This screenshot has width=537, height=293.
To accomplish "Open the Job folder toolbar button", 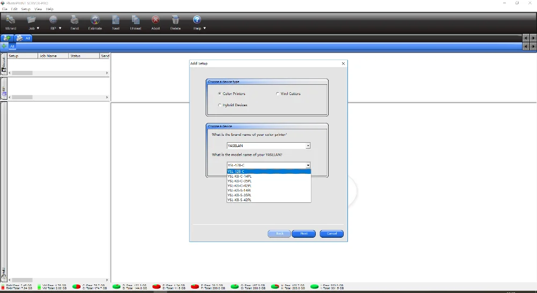I will [31, 23].
